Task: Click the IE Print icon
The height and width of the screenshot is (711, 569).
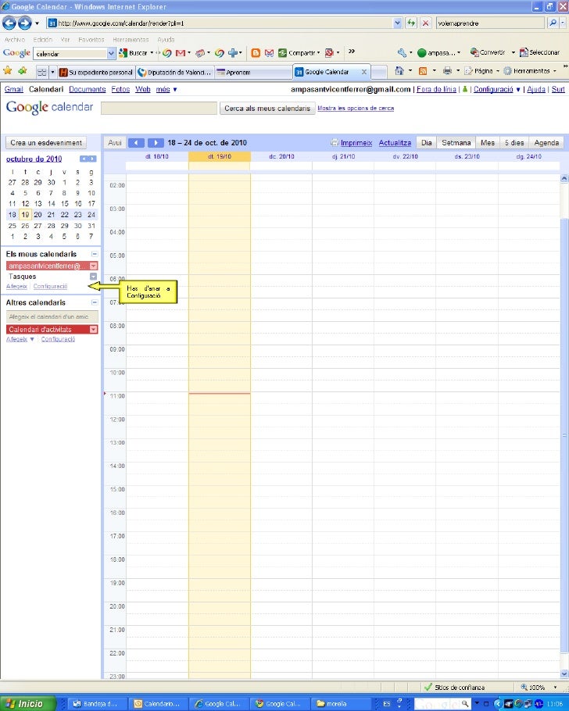Action: (447, 71)
